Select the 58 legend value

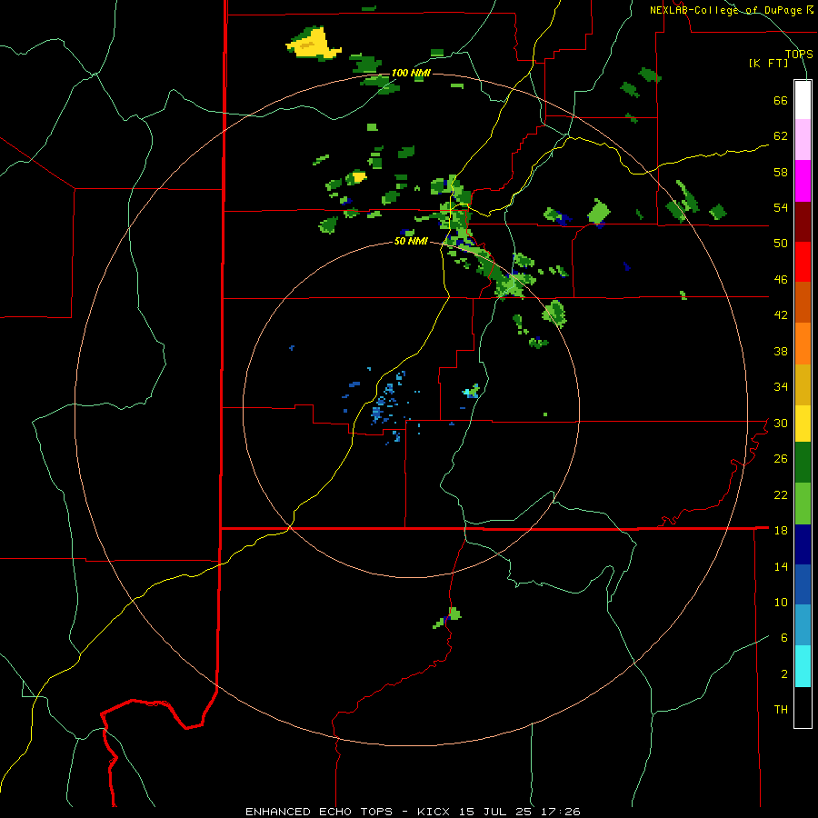tap(781, 172)
